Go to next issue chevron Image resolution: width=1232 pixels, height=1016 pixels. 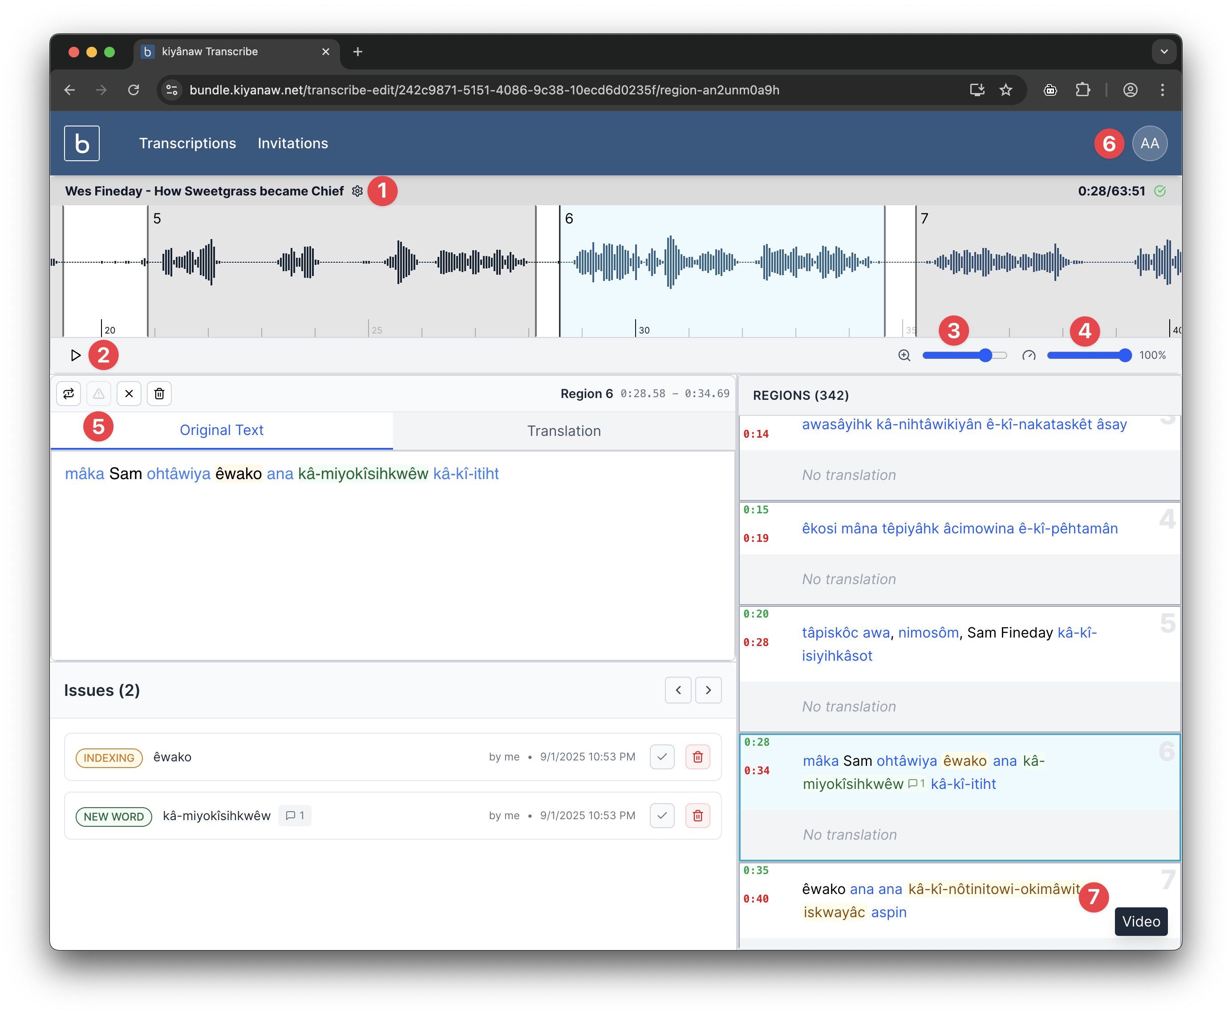point(709,691)
